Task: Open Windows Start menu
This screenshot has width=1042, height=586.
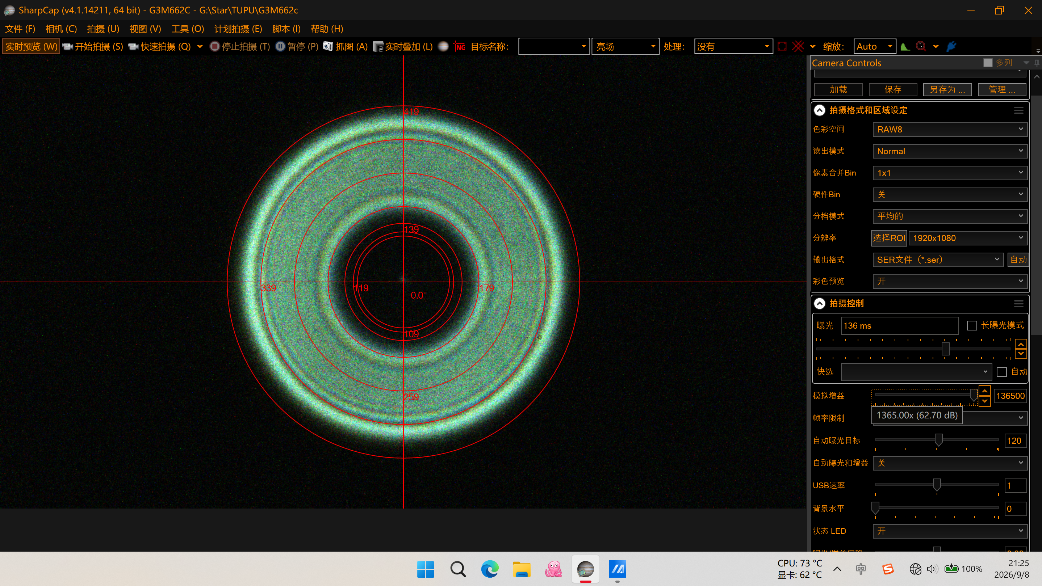Action: (x=426, y=569)
